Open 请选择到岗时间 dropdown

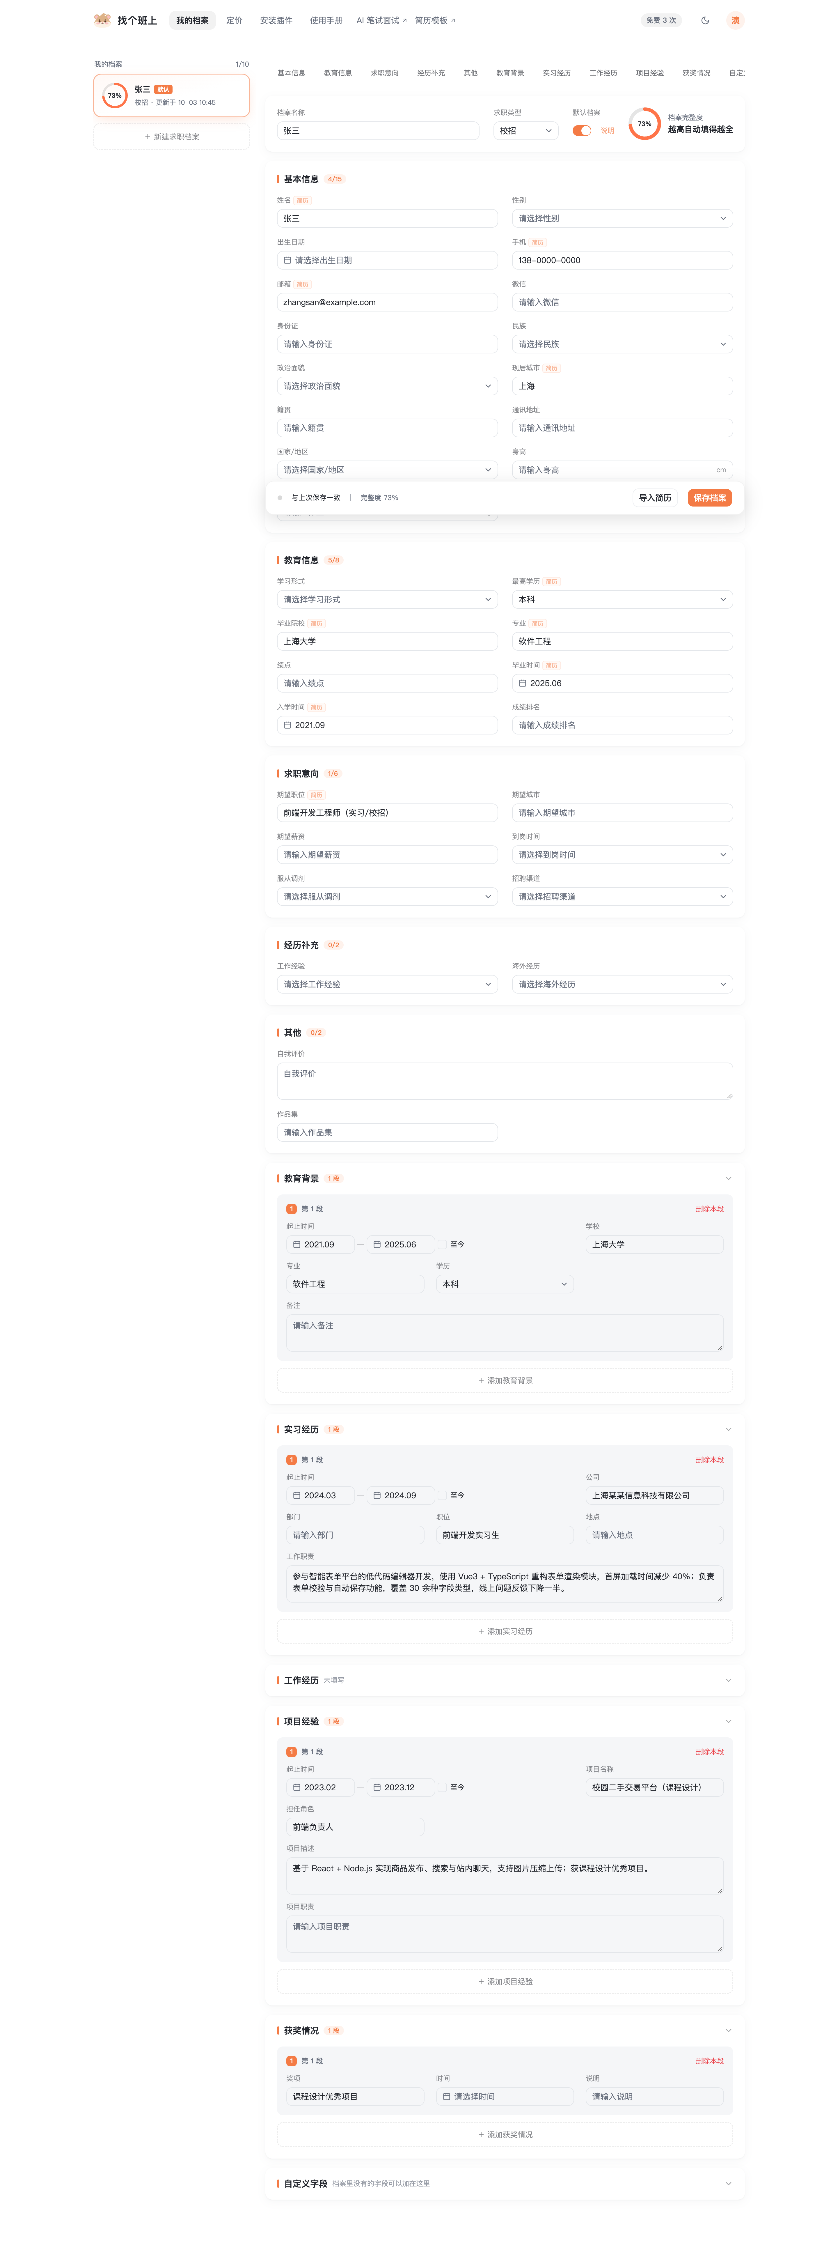[623, 855]
